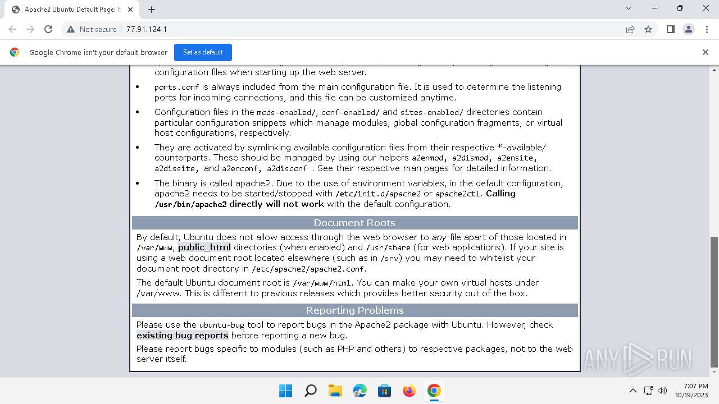This screenshot has height=404, width=719.
Task: Open the public_html link
Action: pos(204,247)
